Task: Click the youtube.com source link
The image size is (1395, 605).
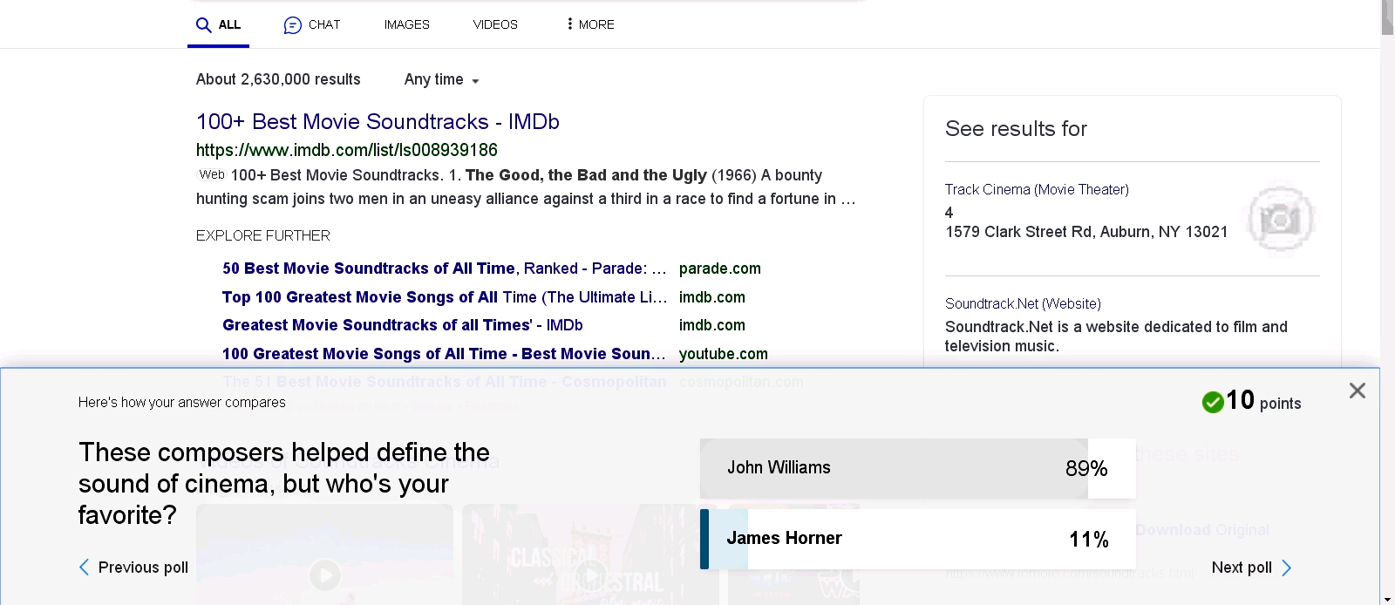Action: tap(724, 354)
